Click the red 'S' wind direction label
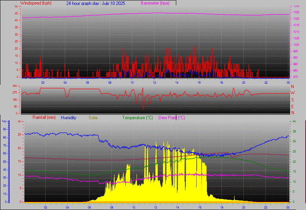The height and width of the screenshot is (210, 306). click(292, 100)
